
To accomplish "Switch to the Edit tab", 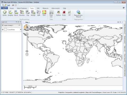I will 38,8.
